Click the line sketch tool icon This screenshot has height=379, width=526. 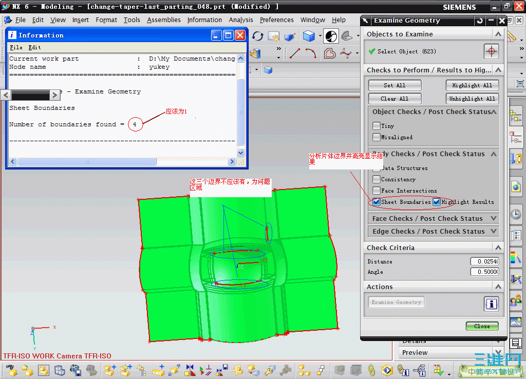(294, 53)
